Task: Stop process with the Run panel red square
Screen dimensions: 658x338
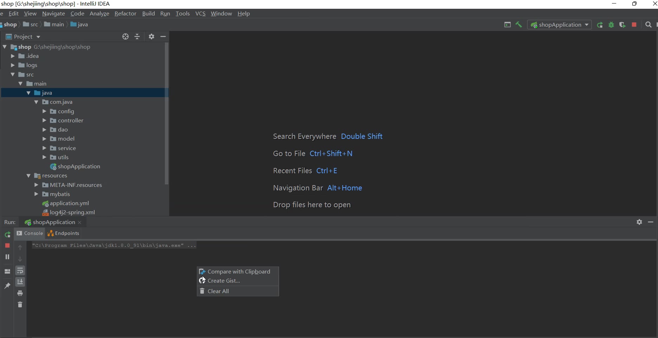Action: tap(7, 245)
